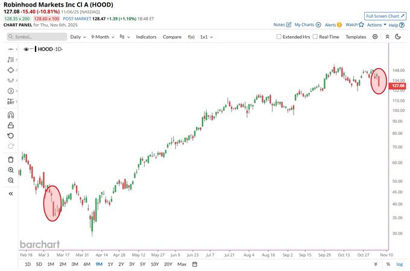Zoom out on the chart
Image resolution: width=410 pixels, height=271 pixels.
point(11,181)
